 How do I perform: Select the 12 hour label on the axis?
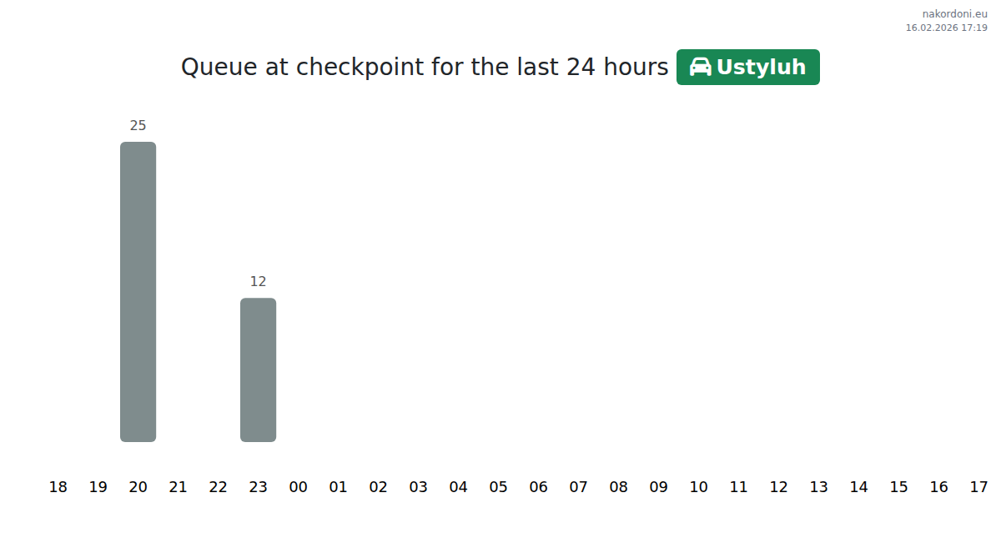point(778,487)
